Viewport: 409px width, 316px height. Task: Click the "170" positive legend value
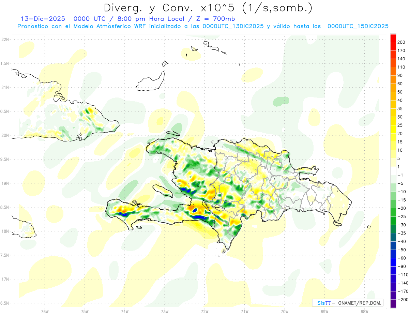click(x=402, y=50)
